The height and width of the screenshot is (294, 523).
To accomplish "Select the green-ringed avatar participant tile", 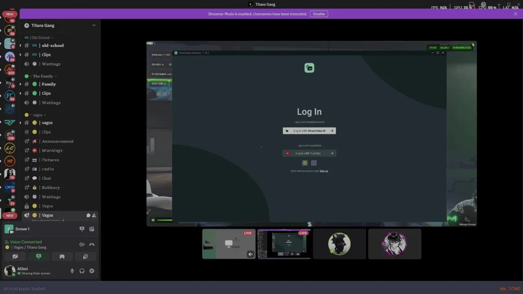I will [340, 244].
